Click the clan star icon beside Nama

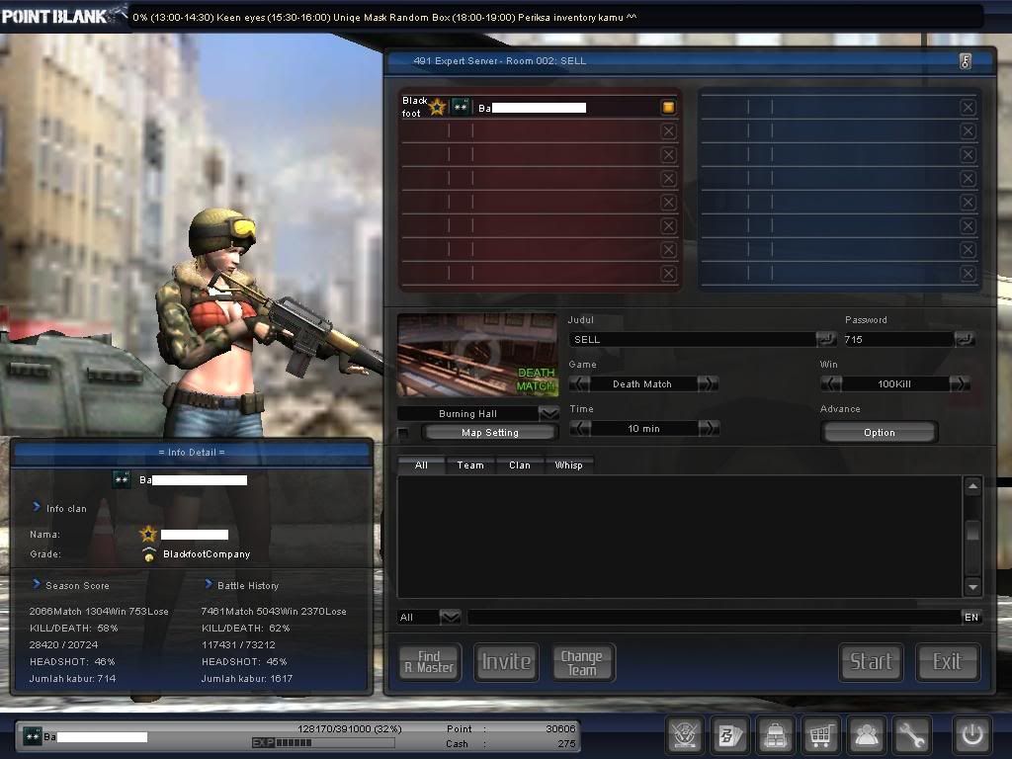click(148, 534)
